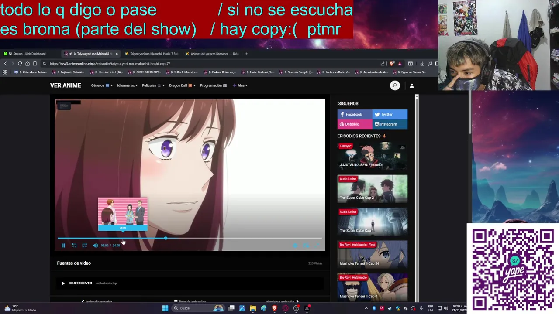Open the Facebook follow button
Screen dimensions: 559x314
(355, 114)
